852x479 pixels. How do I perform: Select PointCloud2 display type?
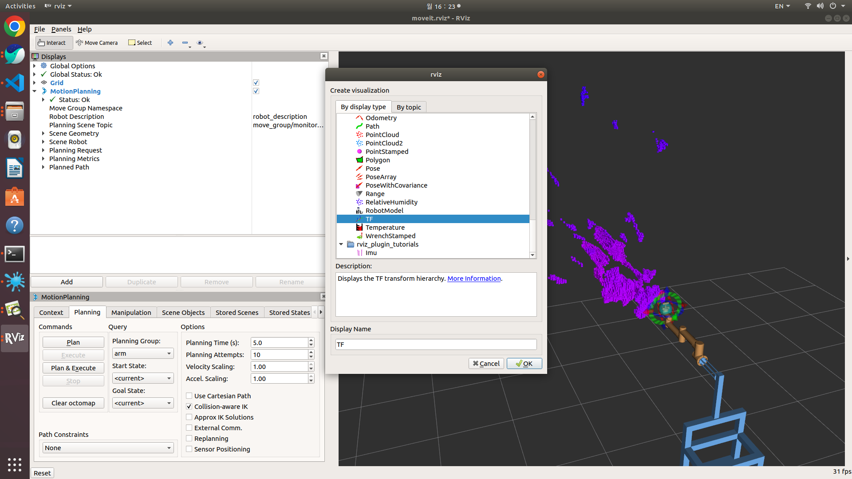pos(384,143)
